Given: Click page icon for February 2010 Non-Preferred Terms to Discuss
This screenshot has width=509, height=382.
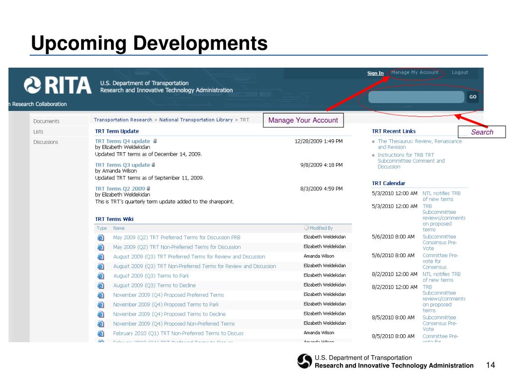Looking at the screenshot, I should (101, 334).
